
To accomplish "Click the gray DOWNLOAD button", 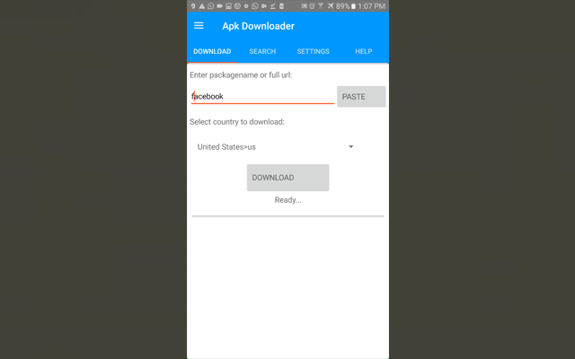I will pyautogui.click(x=287, y=178).
